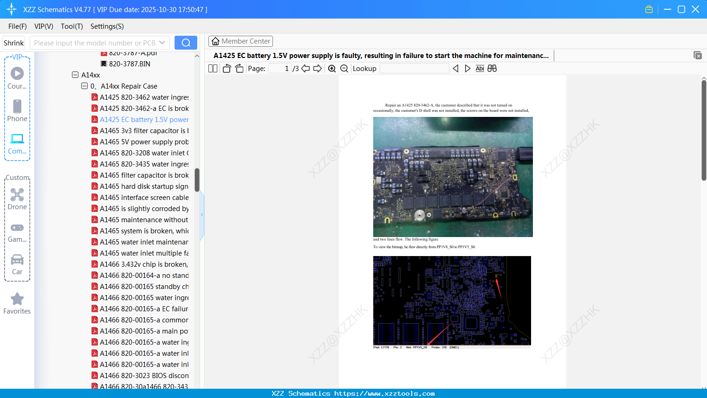Open A1425 820-3462 water ingress case
Screen dimensions: 707x398
click(x=144, y=97)
